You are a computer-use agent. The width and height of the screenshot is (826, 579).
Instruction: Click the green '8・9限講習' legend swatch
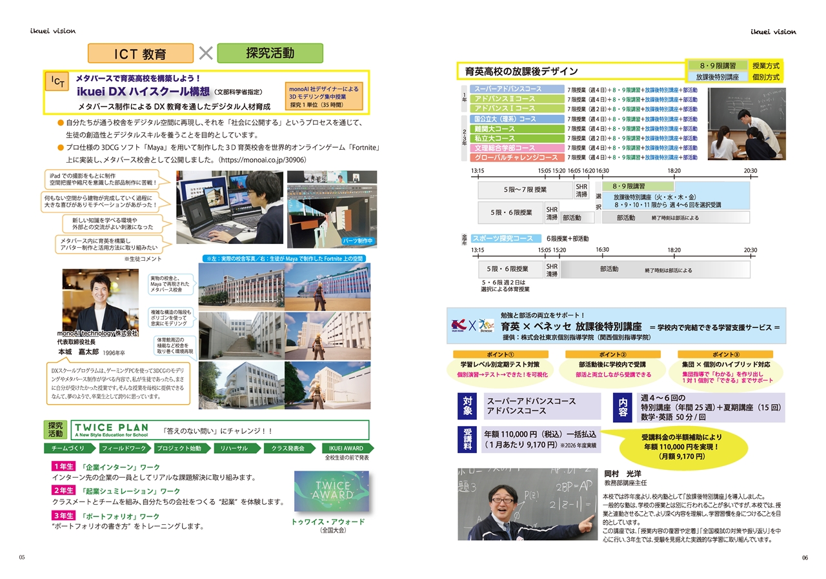tap(716, 66)
